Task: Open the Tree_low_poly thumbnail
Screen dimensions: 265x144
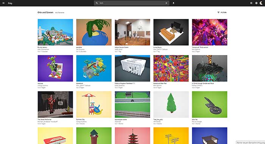Action: tap(171, 105)
